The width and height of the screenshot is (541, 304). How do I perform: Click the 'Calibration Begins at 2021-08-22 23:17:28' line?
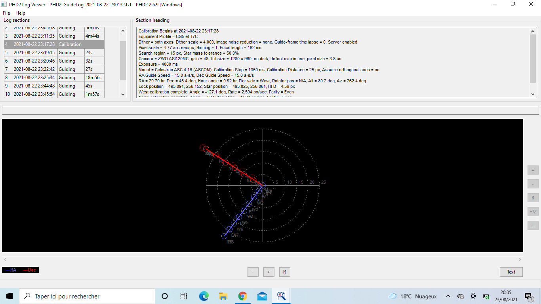[179, 31]
